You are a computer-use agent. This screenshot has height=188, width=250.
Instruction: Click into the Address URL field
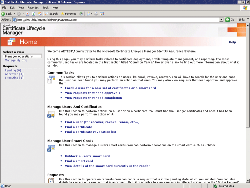118,20
